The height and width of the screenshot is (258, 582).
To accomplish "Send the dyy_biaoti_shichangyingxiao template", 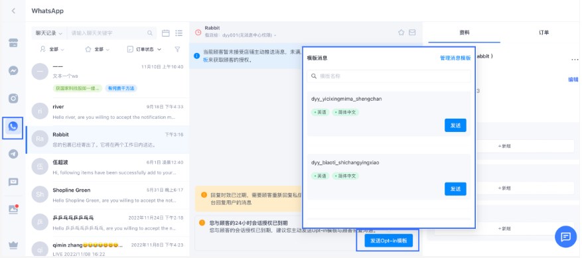I will tap(455, 189).
